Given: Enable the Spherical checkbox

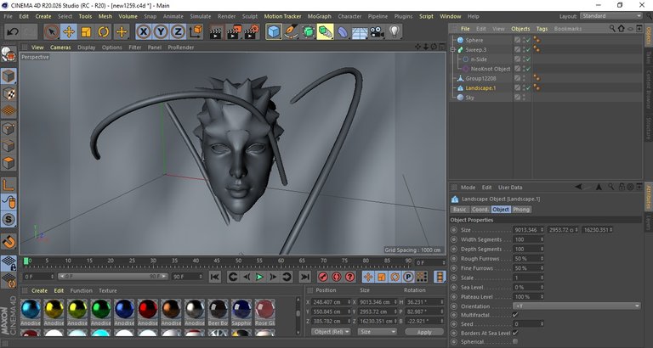Looking at the screenshot, I should point(515,342).
